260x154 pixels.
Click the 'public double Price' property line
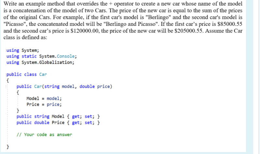pyautogui.click(x=58, y=123)
